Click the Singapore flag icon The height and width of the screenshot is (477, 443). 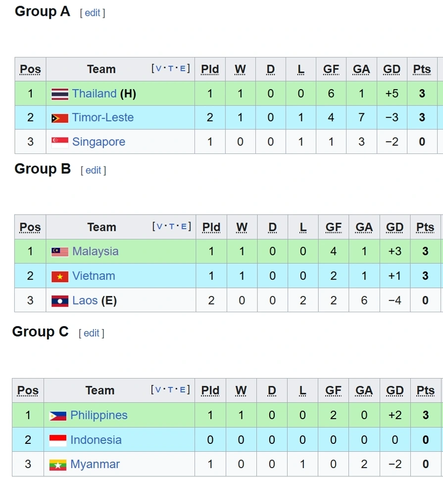point(60,143)
